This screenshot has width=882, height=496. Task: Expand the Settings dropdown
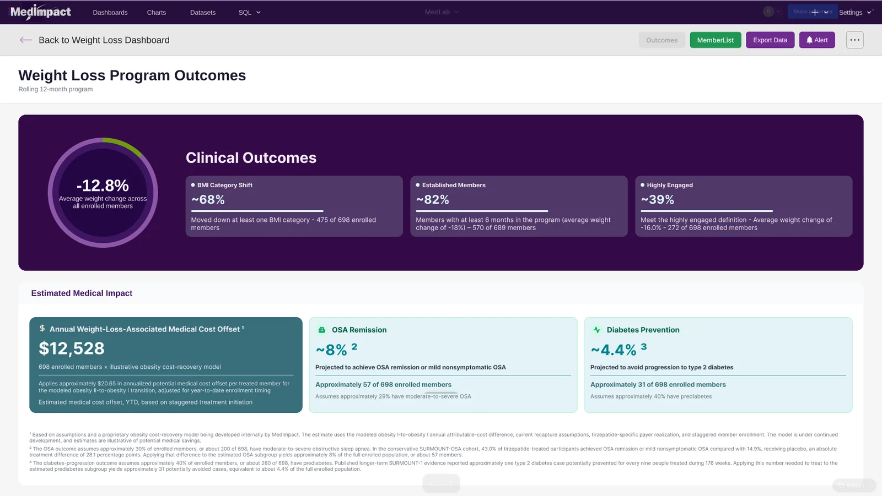click(x=855, y=12)
